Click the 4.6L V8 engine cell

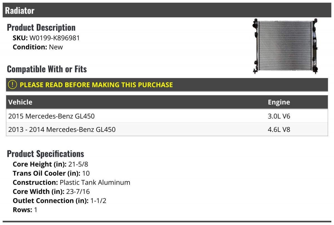pyautogui.click(x=279, y=129)
